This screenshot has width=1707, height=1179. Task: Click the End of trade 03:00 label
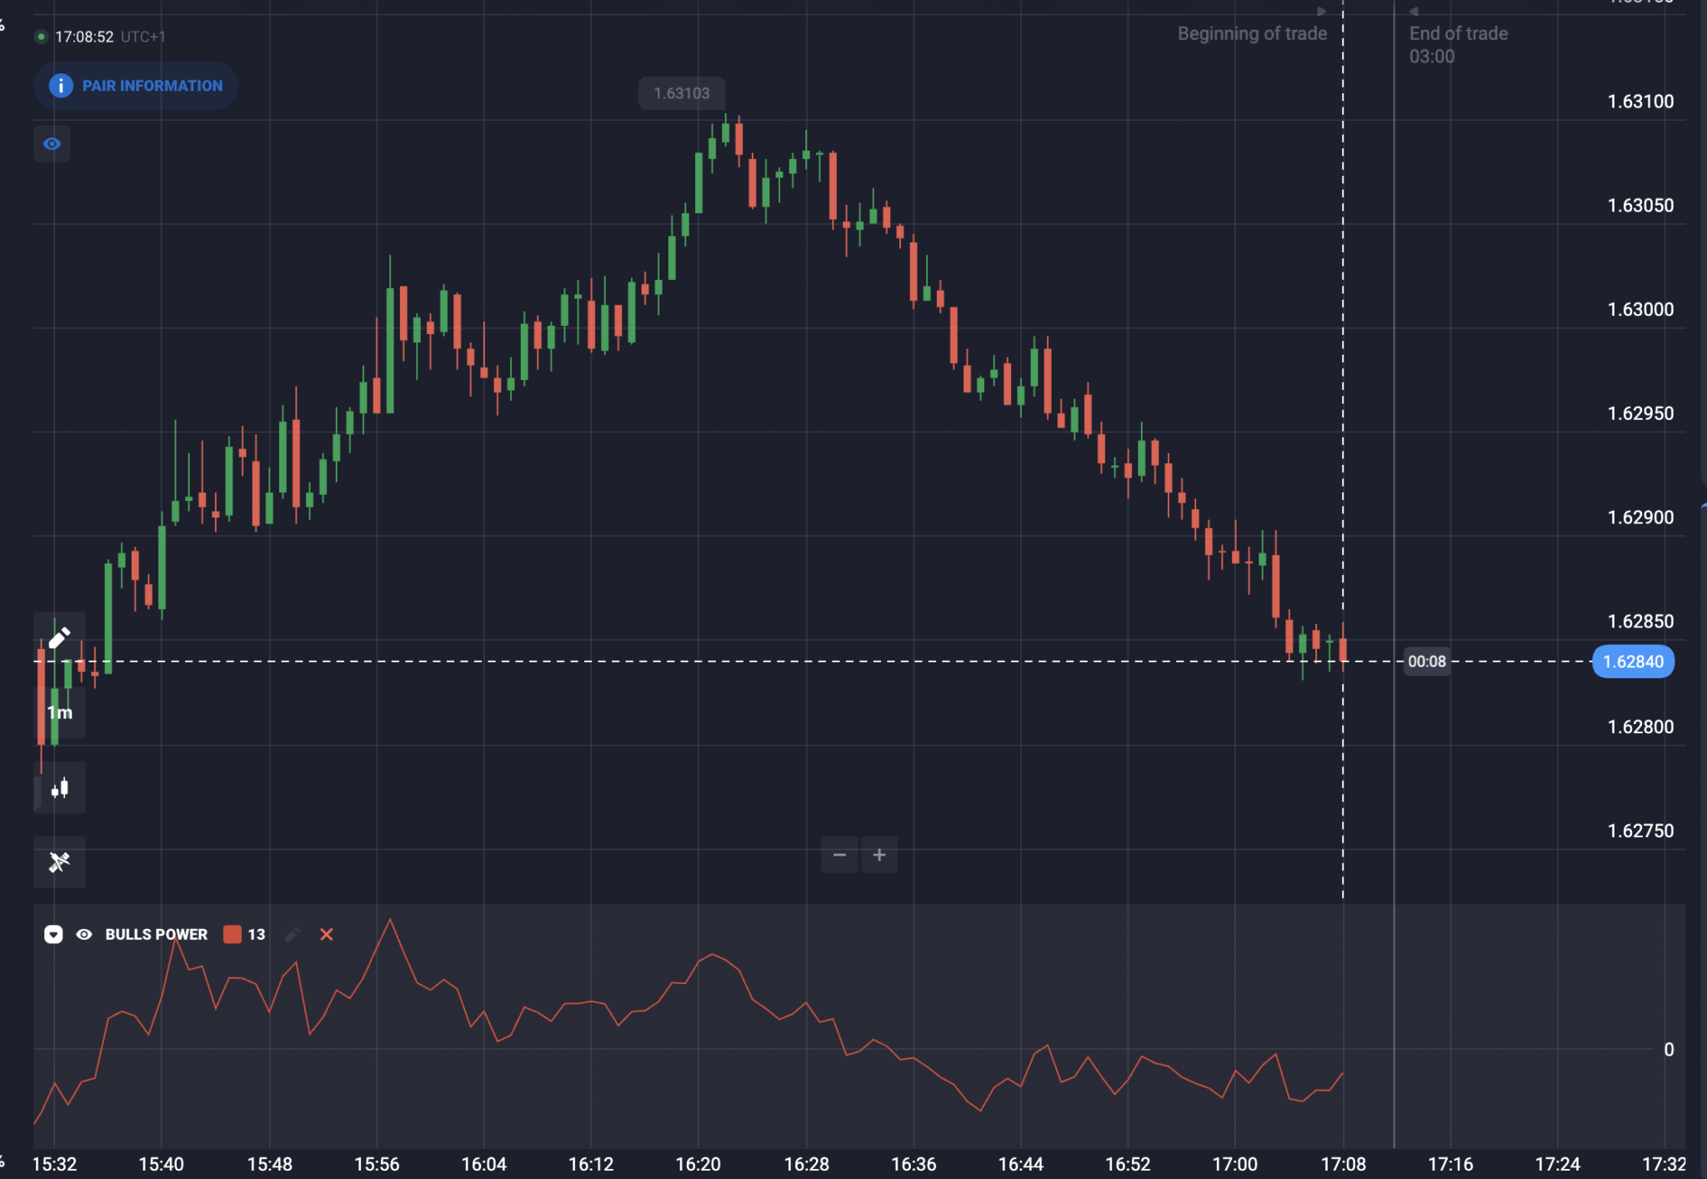(1459, 44)
